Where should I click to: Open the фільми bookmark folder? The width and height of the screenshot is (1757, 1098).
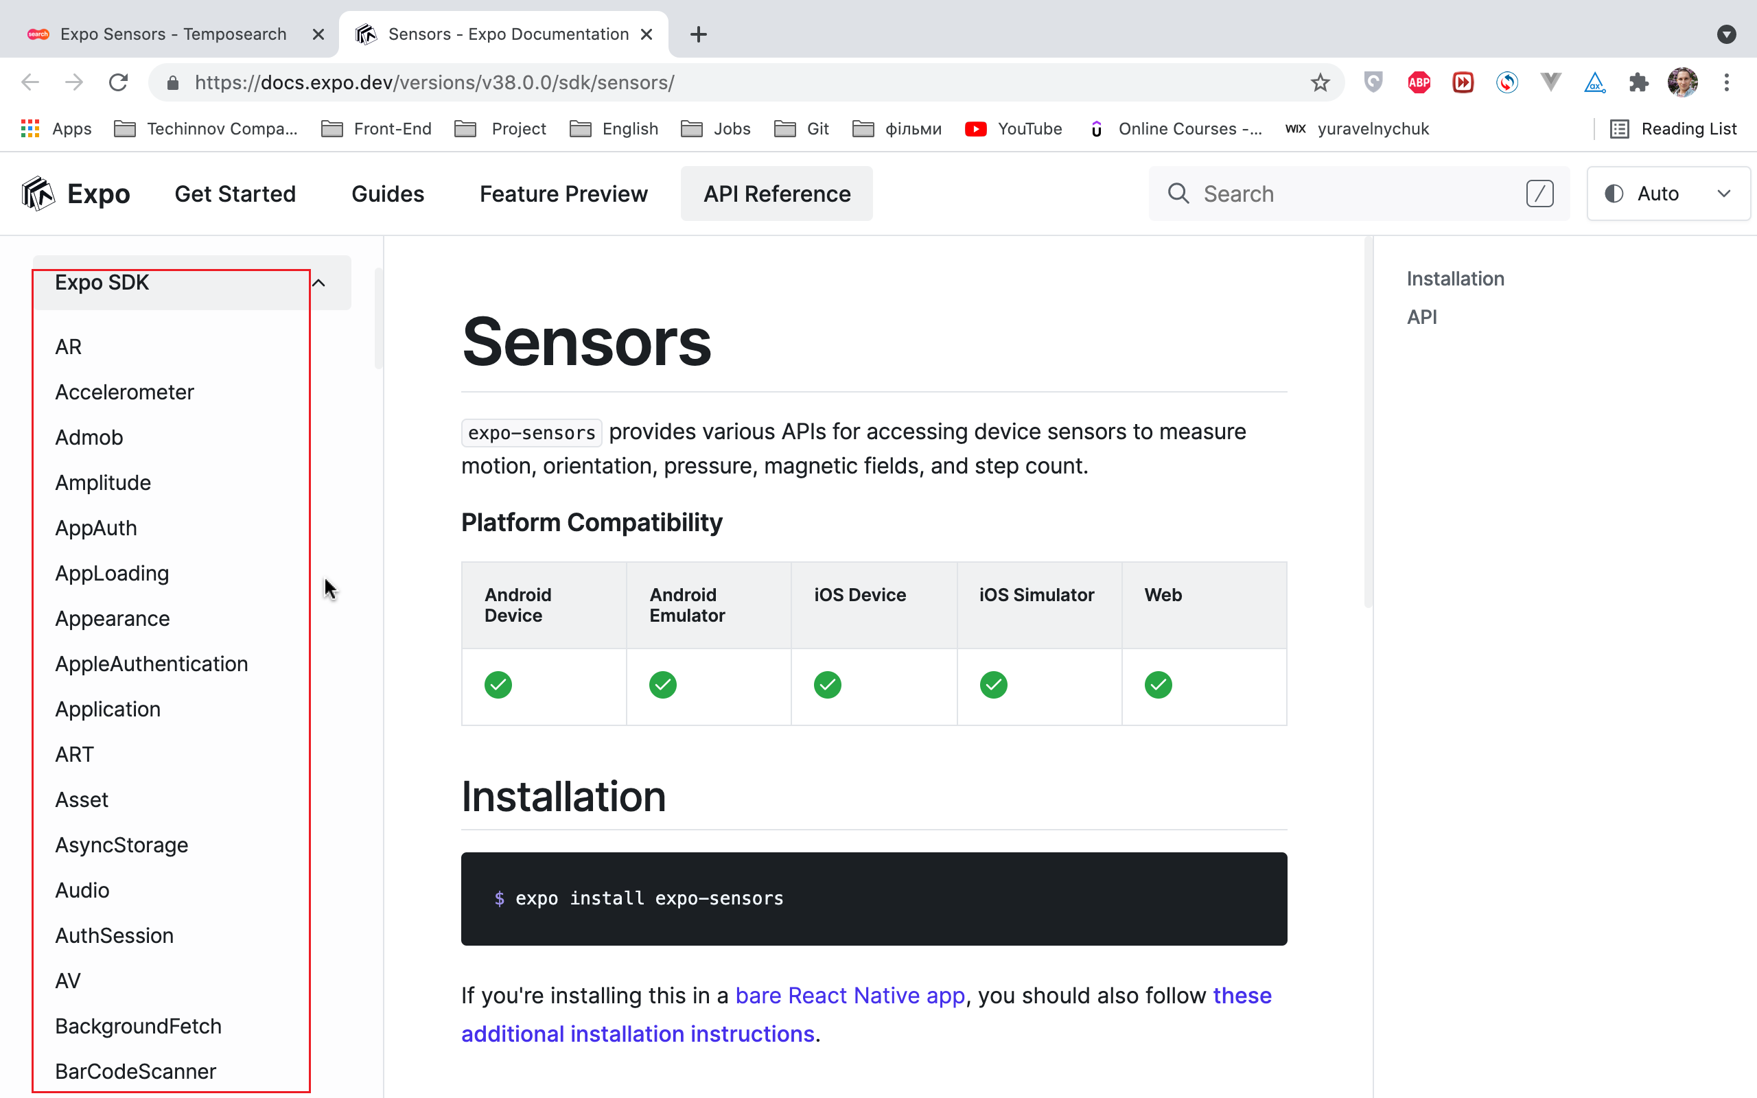pyautogui.click(x=896, y=128)
